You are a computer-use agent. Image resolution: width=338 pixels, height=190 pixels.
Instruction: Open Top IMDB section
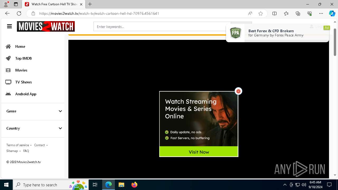24,58
